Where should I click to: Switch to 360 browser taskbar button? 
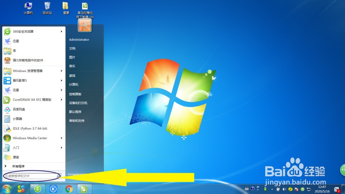pyautogui.click(x=38, y=189)
